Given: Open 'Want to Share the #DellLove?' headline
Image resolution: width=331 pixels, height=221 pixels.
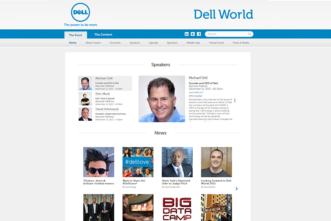Looking at the screenshot, I should 134,182.
